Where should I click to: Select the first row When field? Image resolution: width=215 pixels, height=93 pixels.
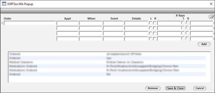tap(90, 23)
